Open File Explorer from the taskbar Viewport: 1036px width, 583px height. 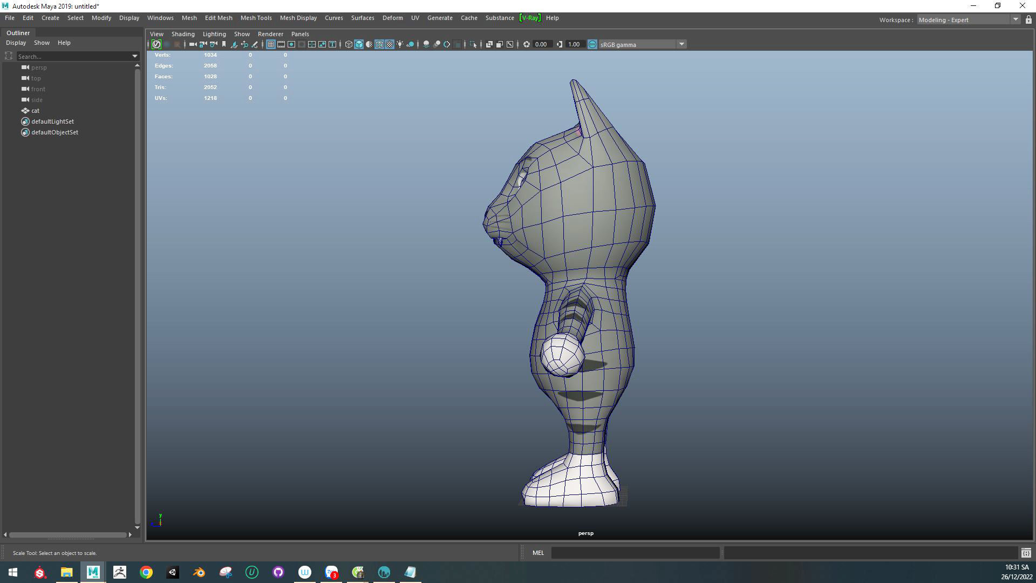[x=67, y=572]
